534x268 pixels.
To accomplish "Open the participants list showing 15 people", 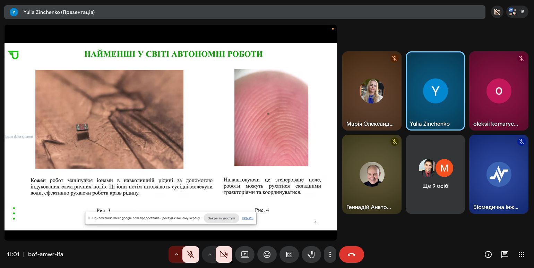I will [x=517, y=12].
